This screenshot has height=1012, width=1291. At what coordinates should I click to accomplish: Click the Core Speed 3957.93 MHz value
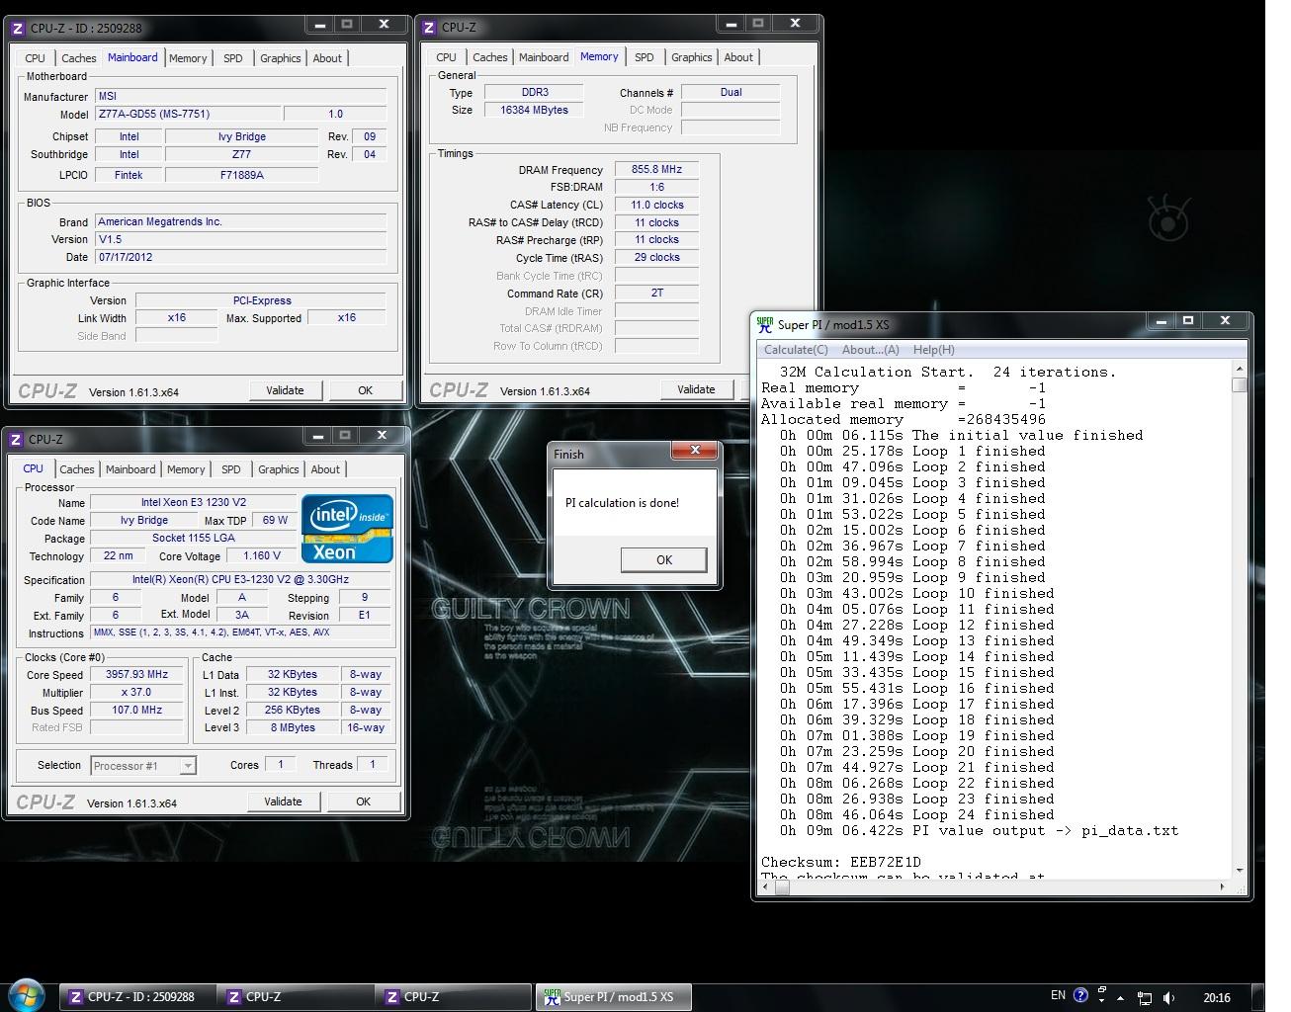coord(136,675)
